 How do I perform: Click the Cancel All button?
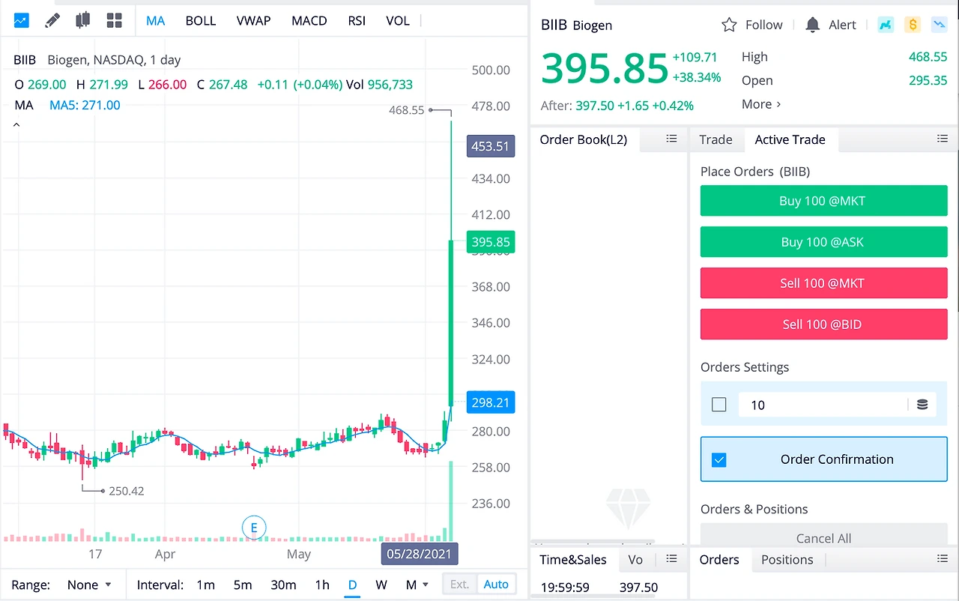pos(823,535)
